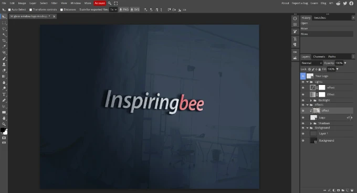Add a new adjustment layer
The image size is (357, 193).
[334, 190]
